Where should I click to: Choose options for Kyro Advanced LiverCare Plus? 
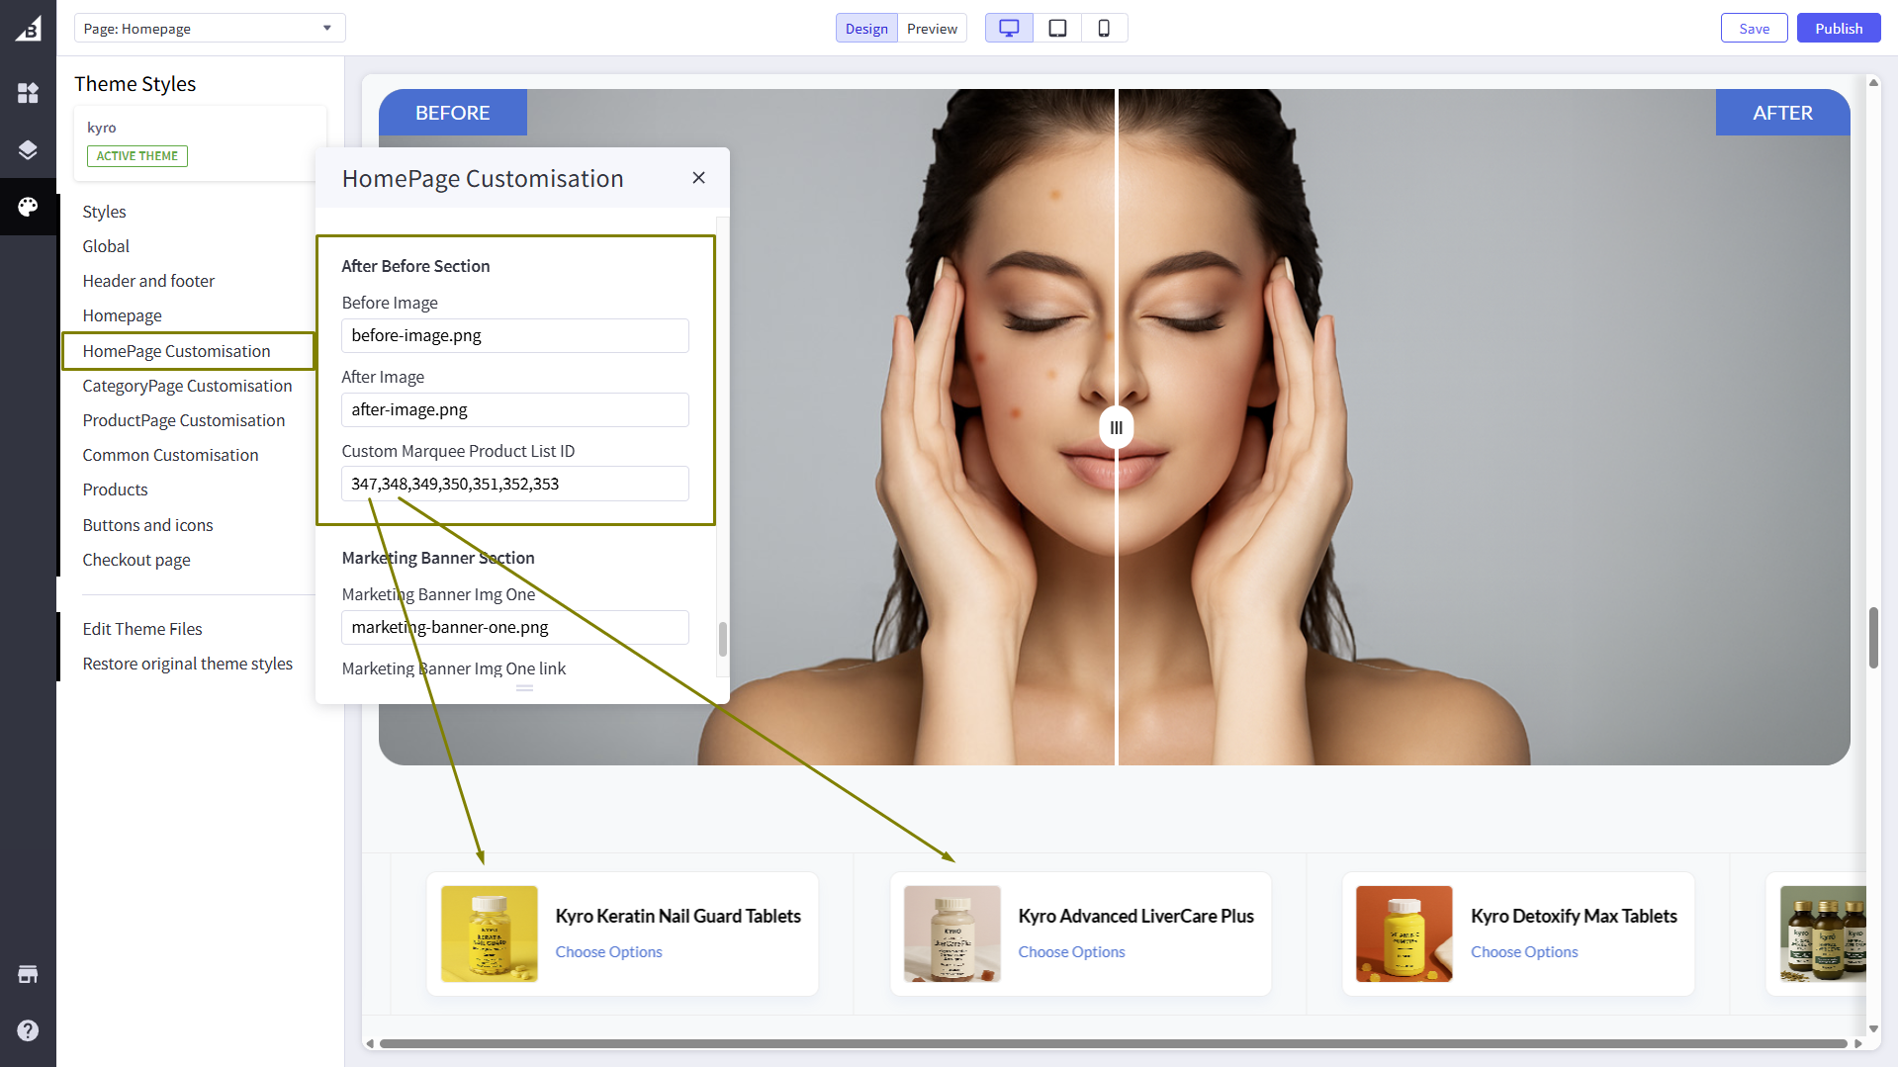(x=1071, y=951)
